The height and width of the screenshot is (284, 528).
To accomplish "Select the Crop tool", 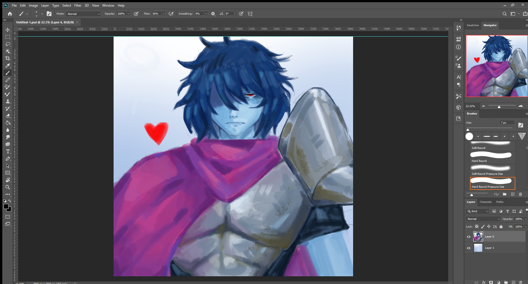I will tap(8, 58).
